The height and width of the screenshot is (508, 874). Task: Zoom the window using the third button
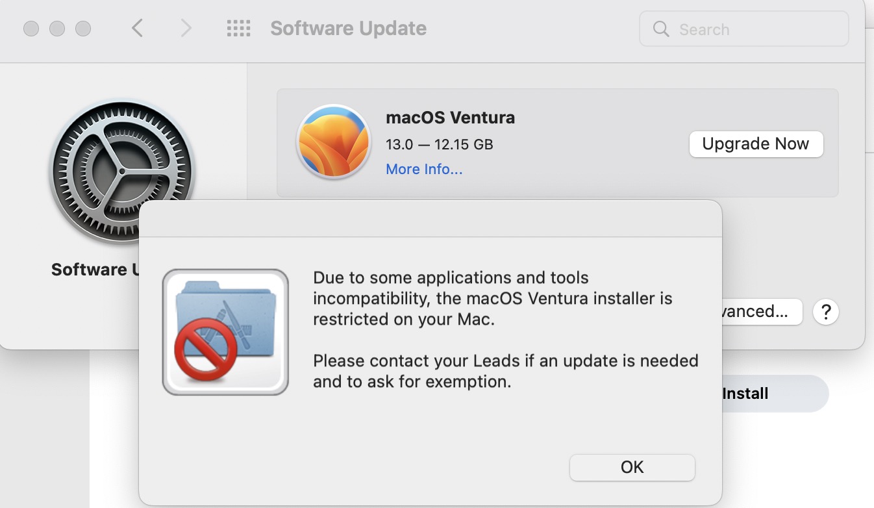(83, 29)
